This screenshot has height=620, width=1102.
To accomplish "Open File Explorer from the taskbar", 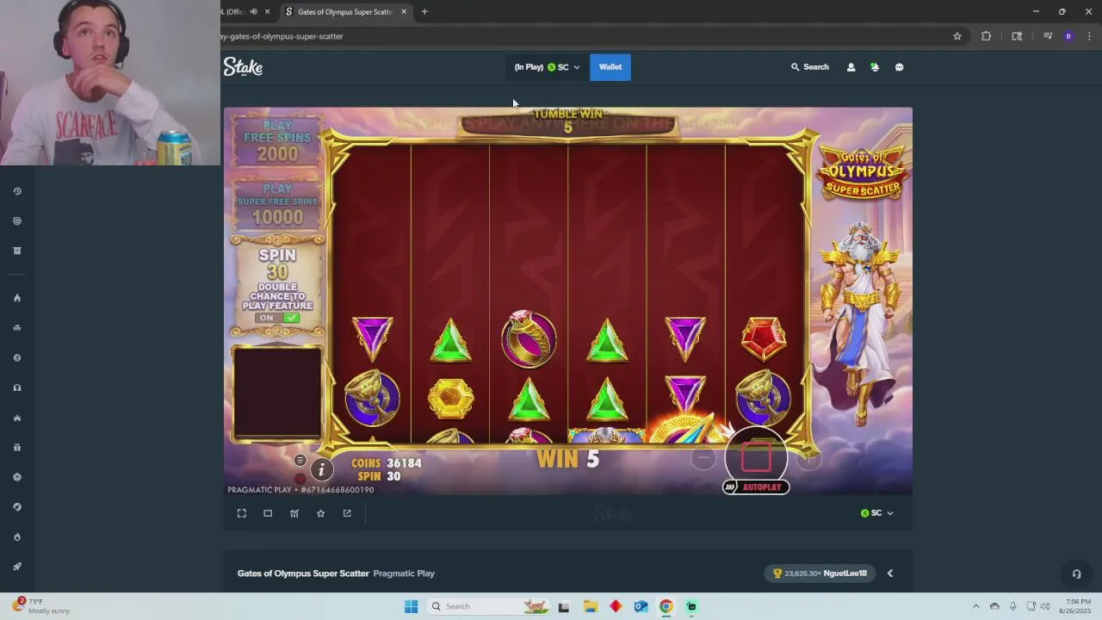I will 590,606.
